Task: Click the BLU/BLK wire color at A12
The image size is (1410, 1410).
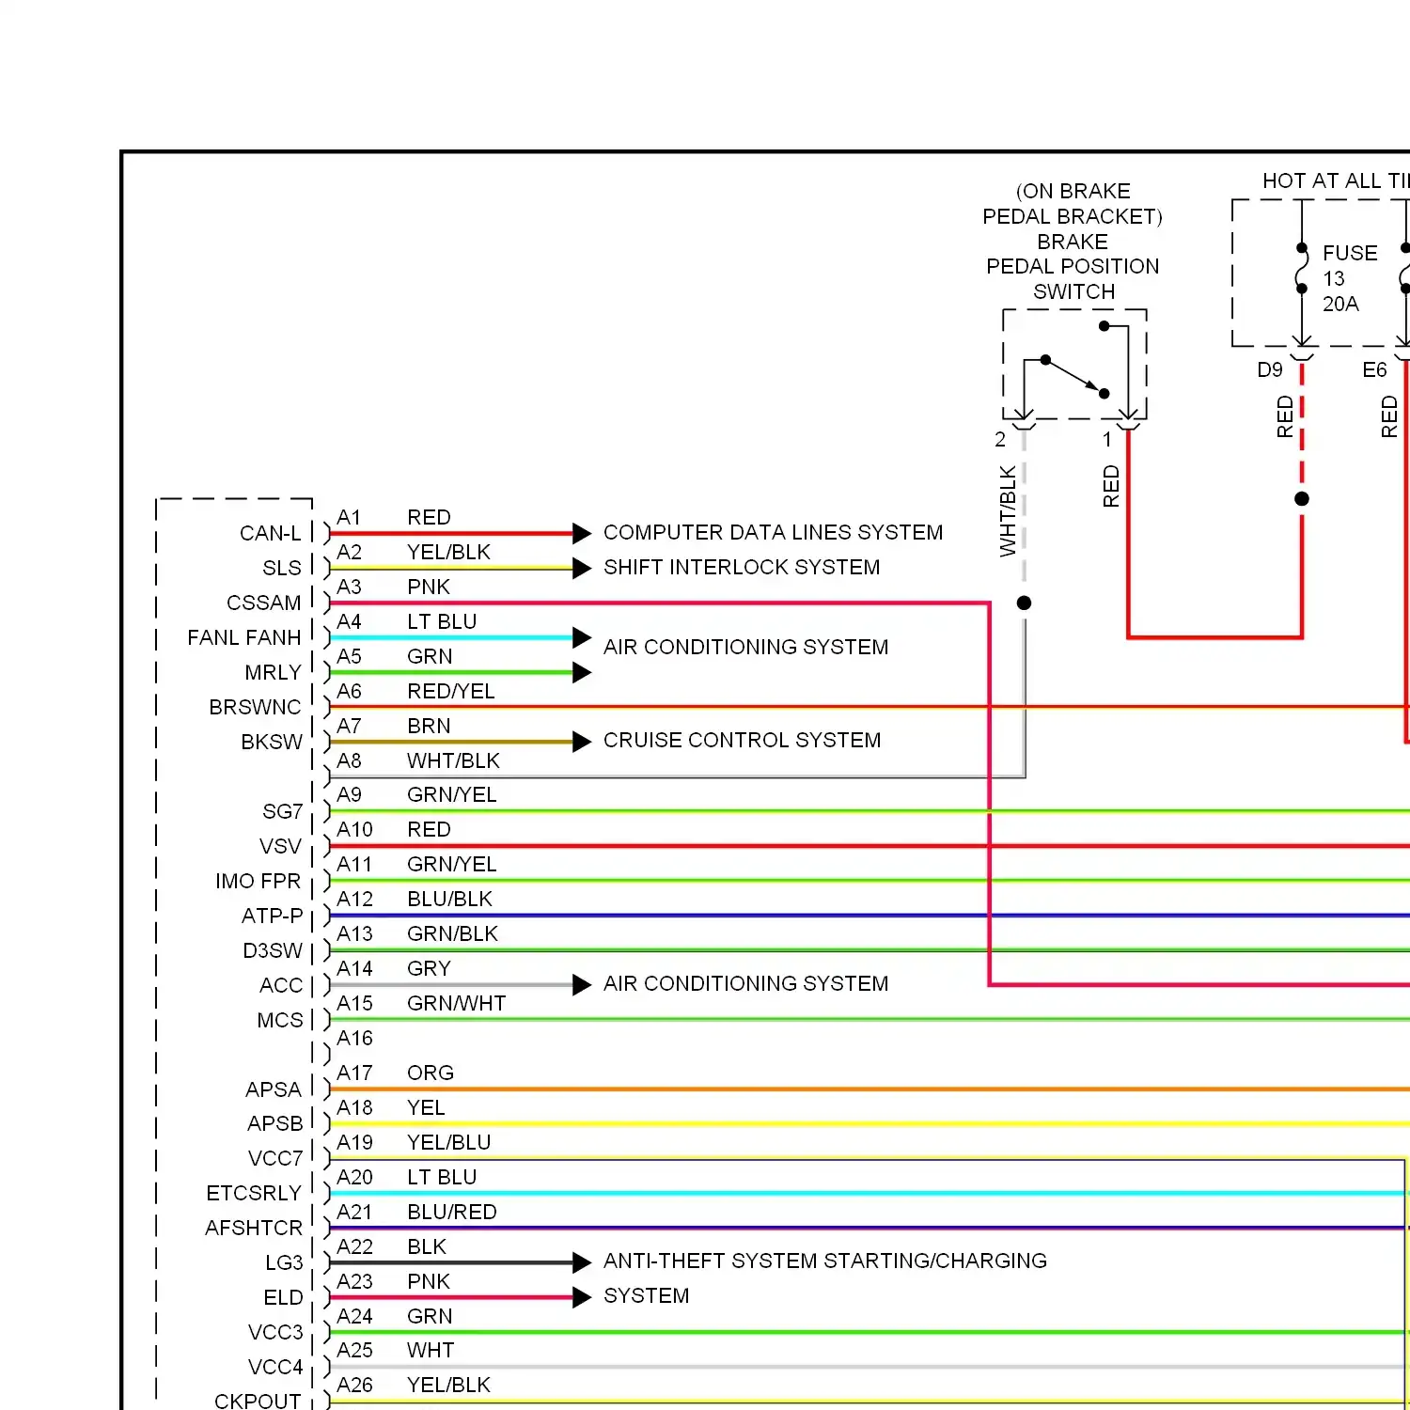Action: click(449, 900)
